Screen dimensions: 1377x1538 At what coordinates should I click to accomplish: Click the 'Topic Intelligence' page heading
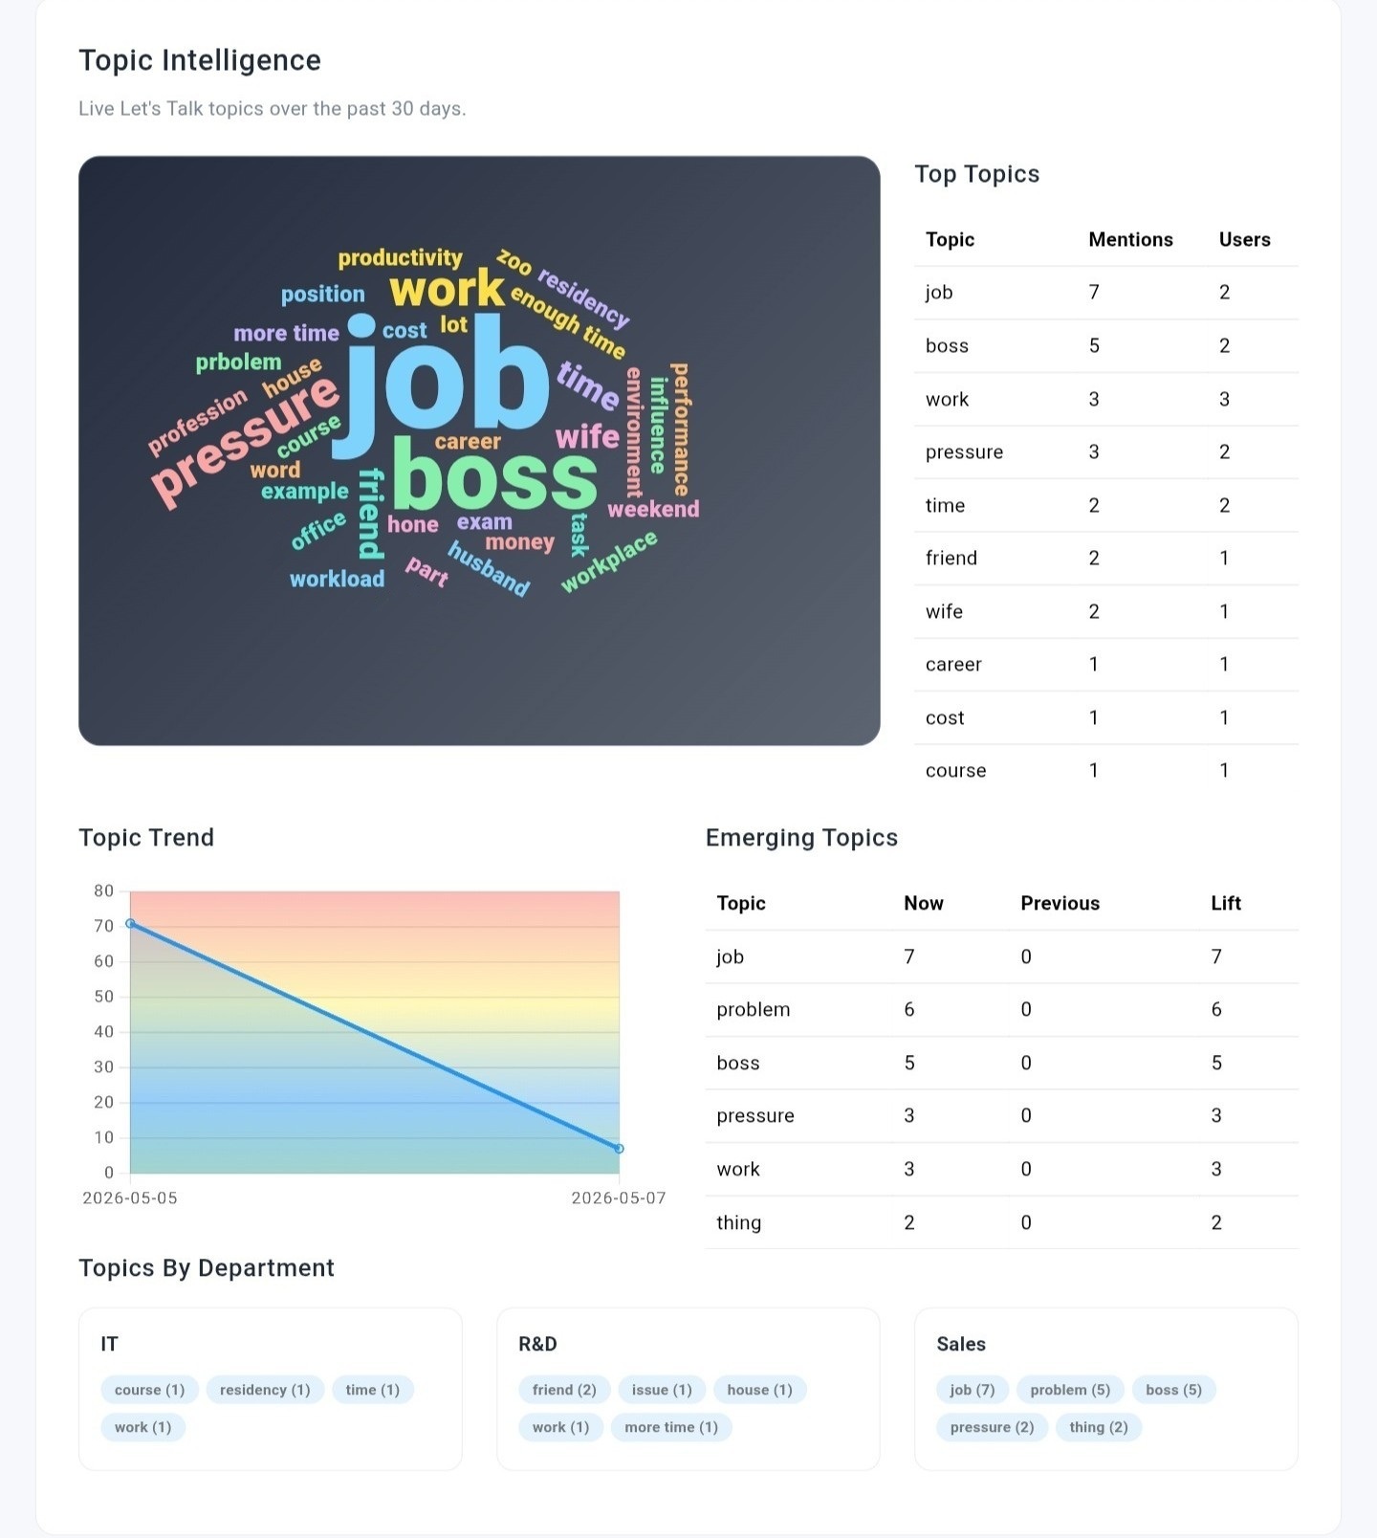tap(200, 60)
